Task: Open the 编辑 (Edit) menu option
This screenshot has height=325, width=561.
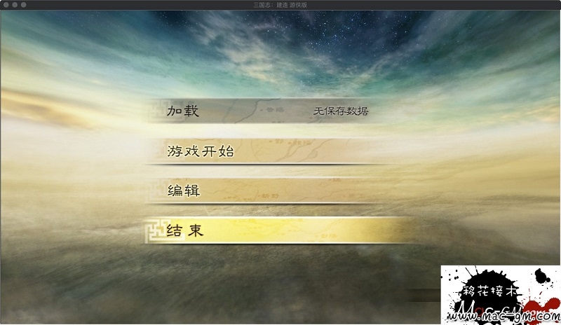Action: tap(265, 191)
